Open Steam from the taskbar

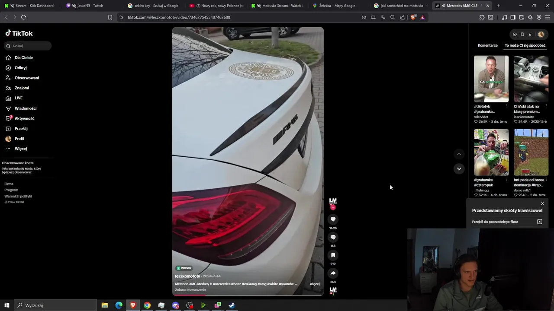coord(232,305)
